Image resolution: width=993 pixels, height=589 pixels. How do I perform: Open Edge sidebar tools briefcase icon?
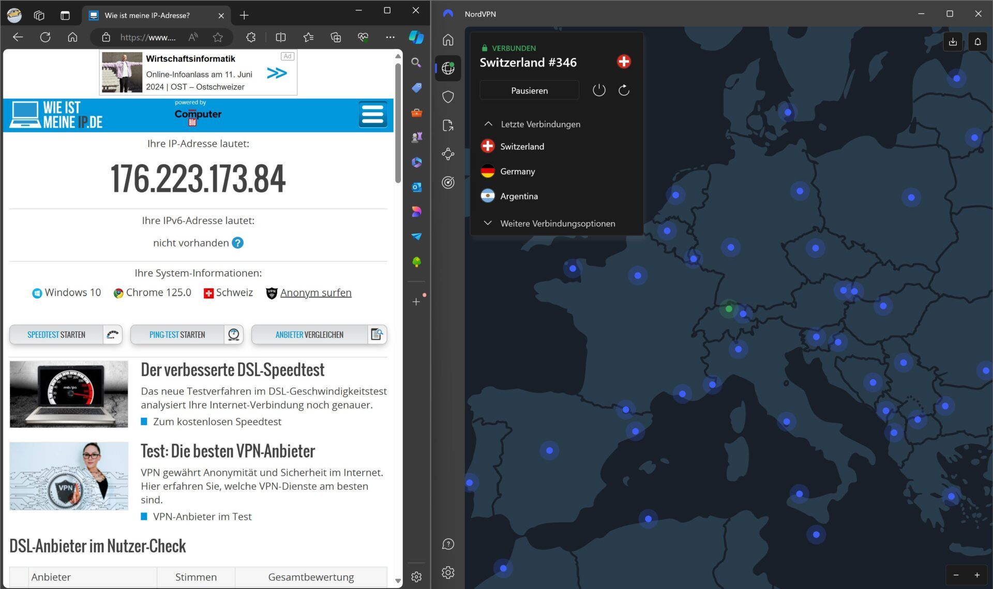tap(416, 112)
